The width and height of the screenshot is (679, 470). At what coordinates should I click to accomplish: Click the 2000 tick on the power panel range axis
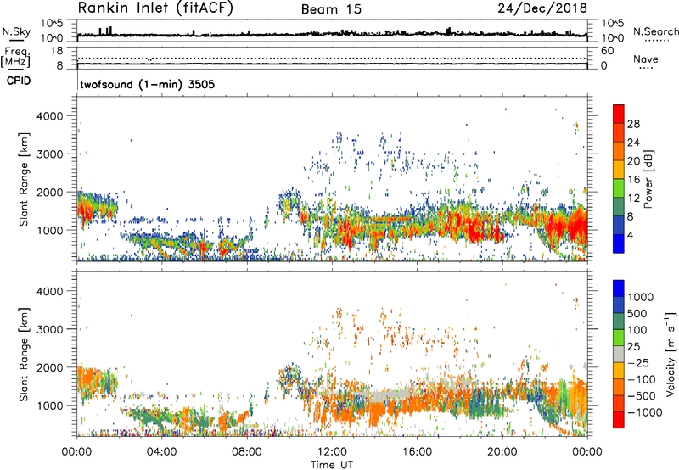[x=50, y=192]
